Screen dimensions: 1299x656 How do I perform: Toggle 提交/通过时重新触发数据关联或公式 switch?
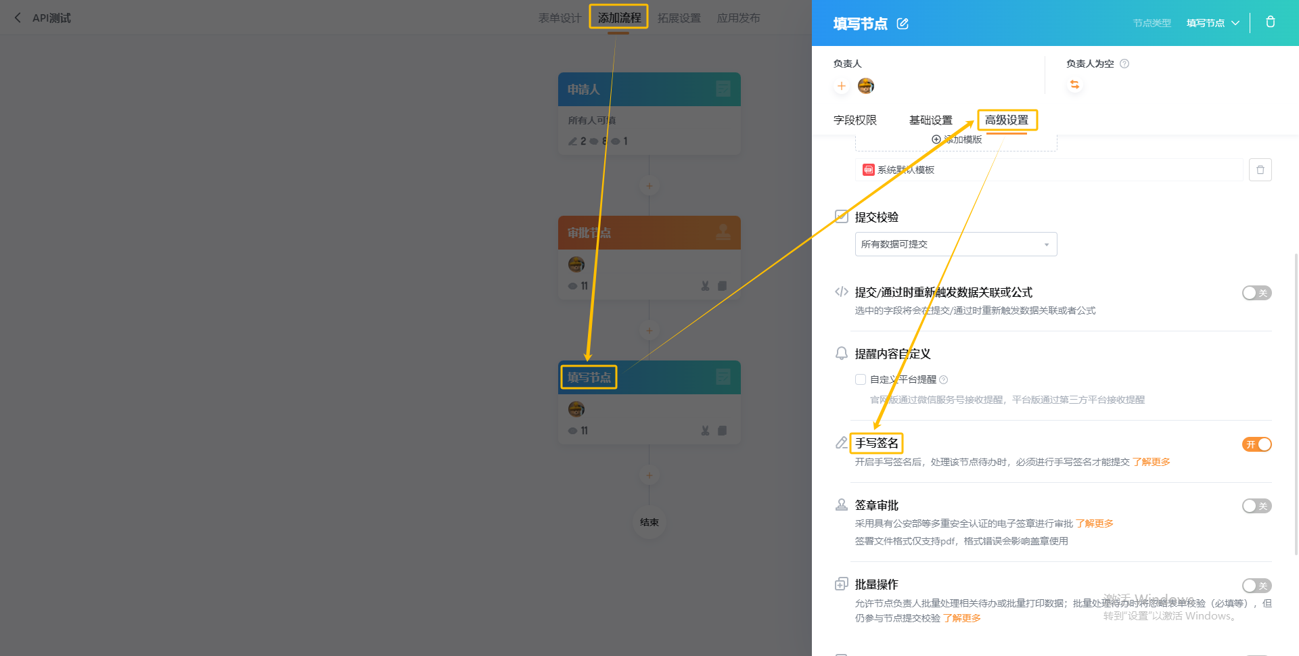point(1256,293)
